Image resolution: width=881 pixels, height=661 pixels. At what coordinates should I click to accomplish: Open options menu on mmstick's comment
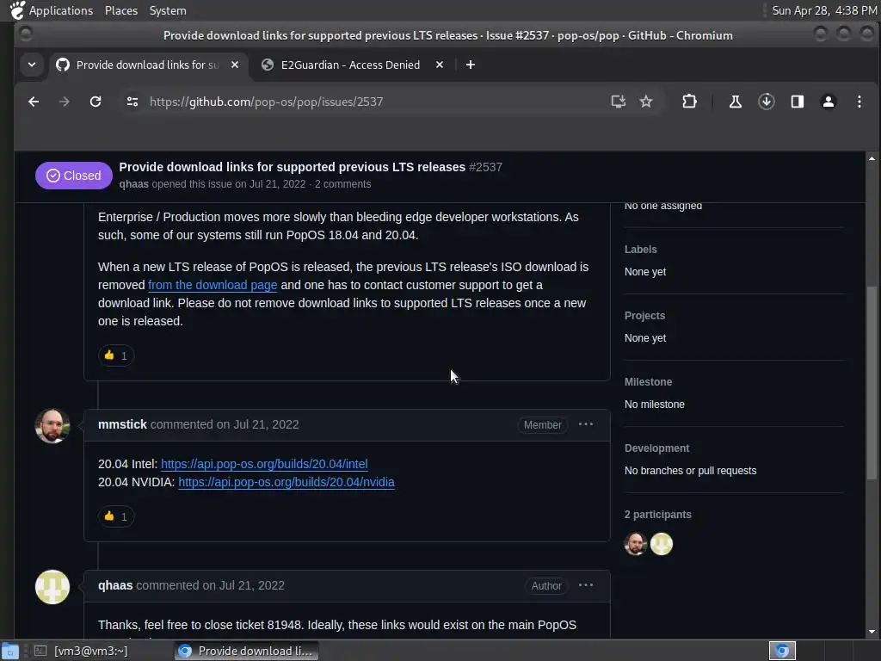pos(586,424)
